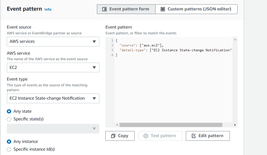Click the Custom patterns JSON editor icon
The height and width of the screenshot is (155, 267).
pos(163,9)
